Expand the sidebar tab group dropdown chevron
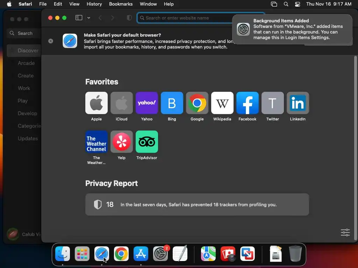Screen dimensions: 358x268 (x=88, y=18)
